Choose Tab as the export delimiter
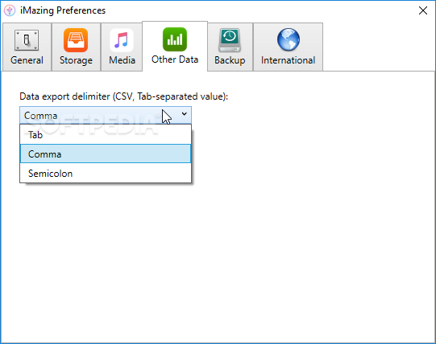Image resolution: width=436 pixels, height=344 pixels. 106,135
